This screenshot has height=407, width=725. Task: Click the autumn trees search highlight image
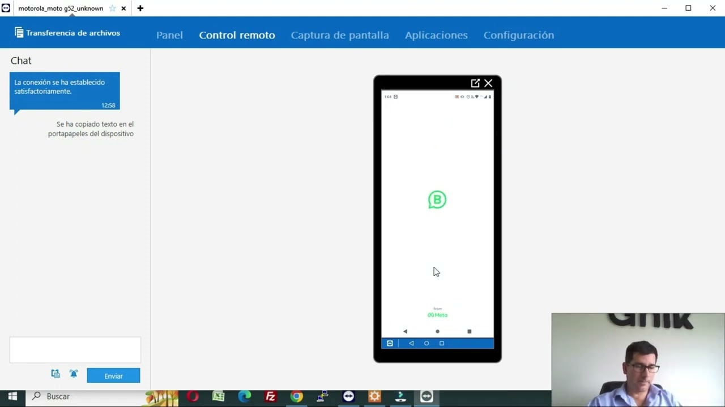pyautogui.click(x=161, y=398)
